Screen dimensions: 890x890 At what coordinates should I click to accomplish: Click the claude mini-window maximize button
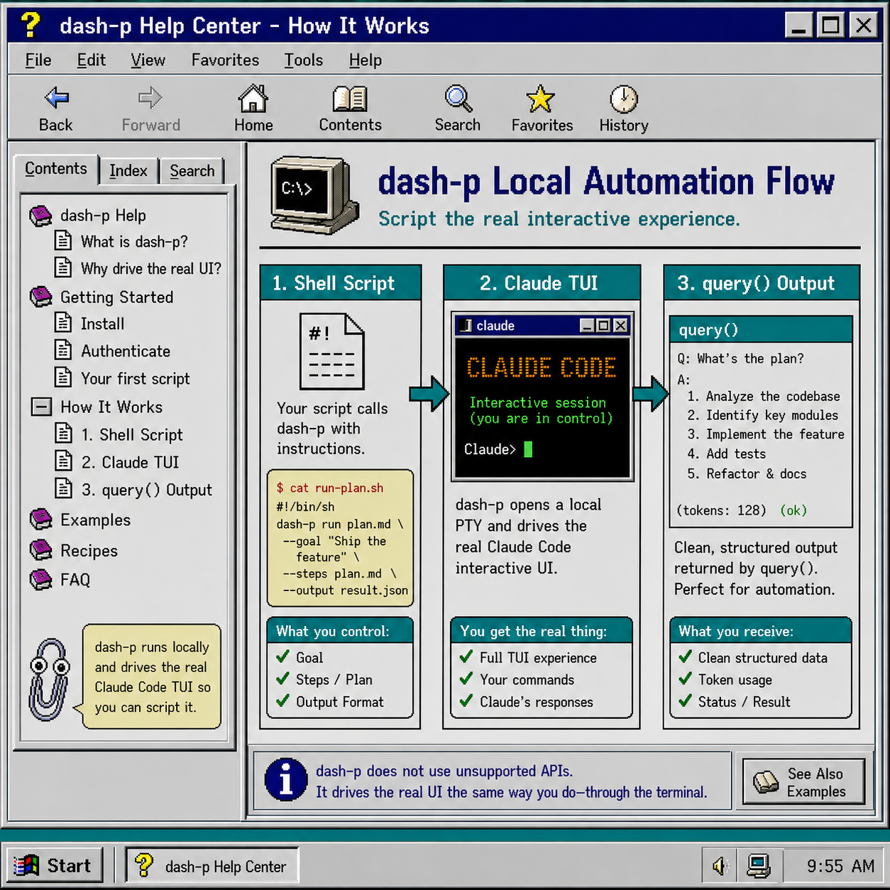603,326
